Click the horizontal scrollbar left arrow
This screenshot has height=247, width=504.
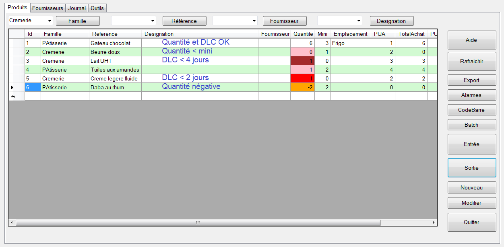coord(12,222)
